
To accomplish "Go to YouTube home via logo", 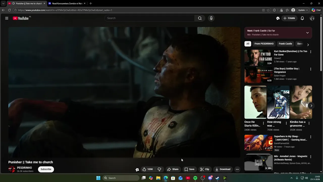I will [21, 18].
